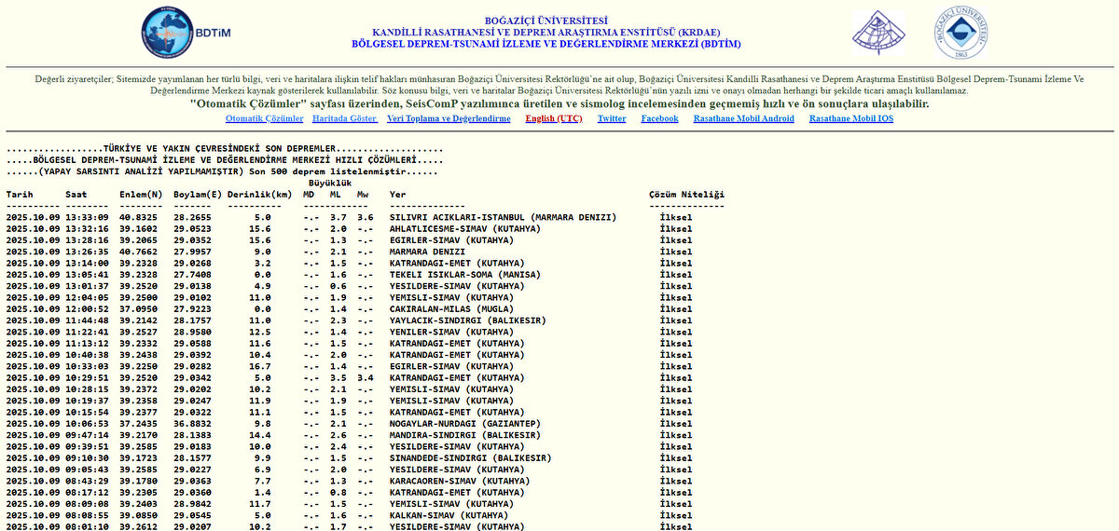1119x531 pixels.
Task: Click the Çözüm Niteliği column header
Action: coord(686,195)
